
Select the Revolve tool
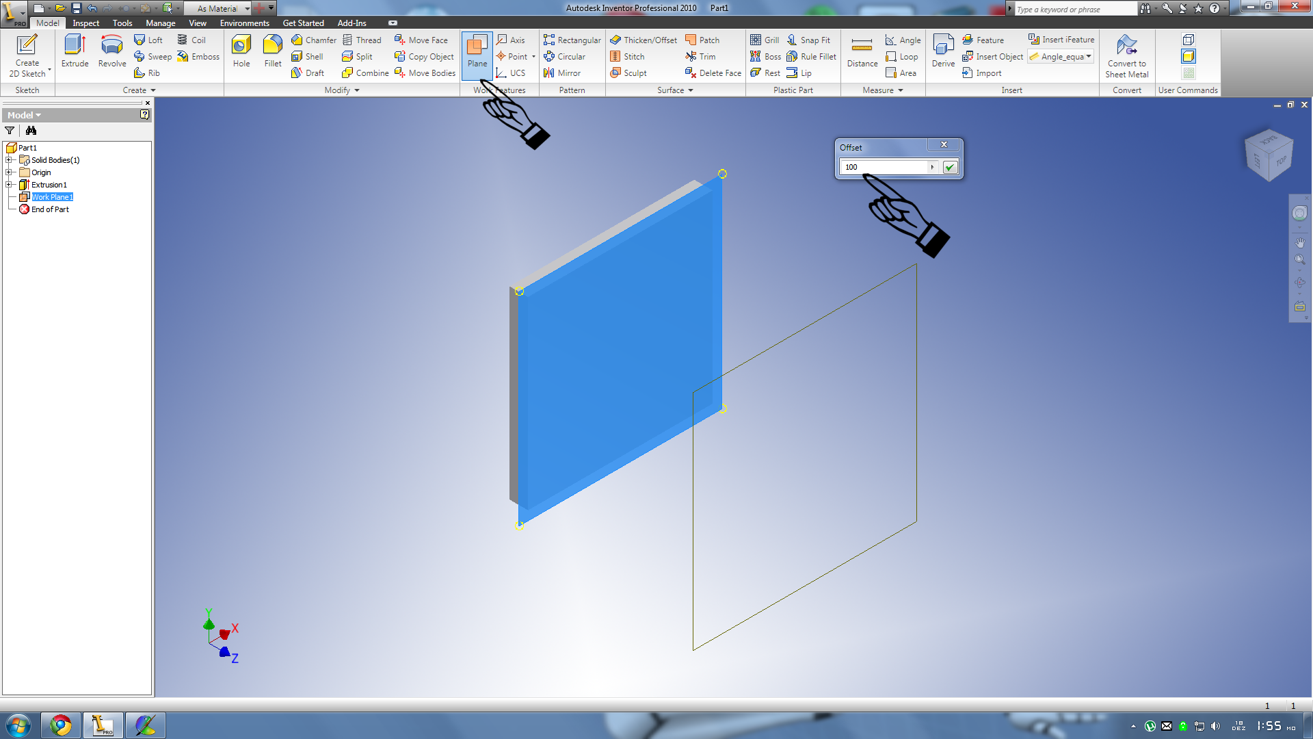pyautogui.click(x=111, y=51)
